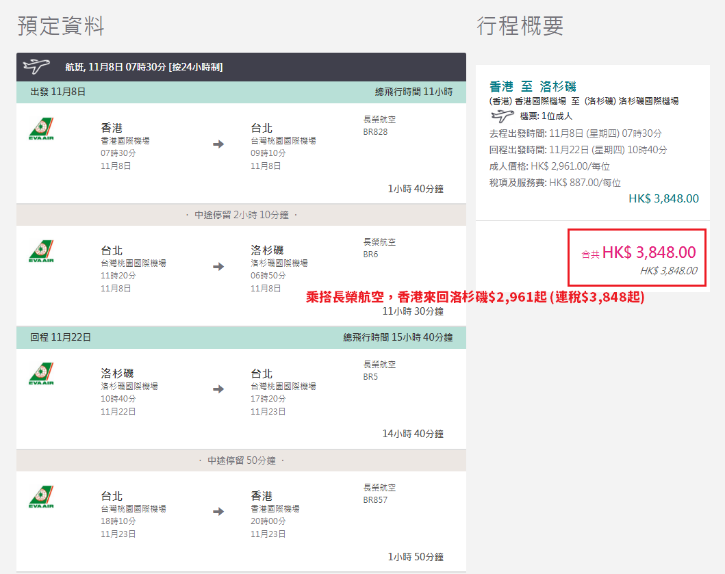The width and height of the screenshot is (725, 574).
Task: Select flight number BR857
Action: 375,499
